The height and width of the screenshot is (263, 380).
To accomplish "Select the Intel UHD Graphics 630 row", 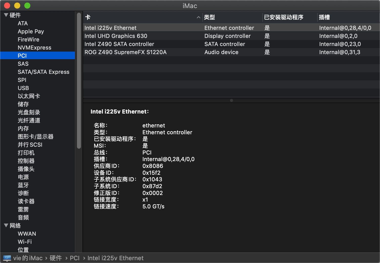I will (x=231, y=36).
